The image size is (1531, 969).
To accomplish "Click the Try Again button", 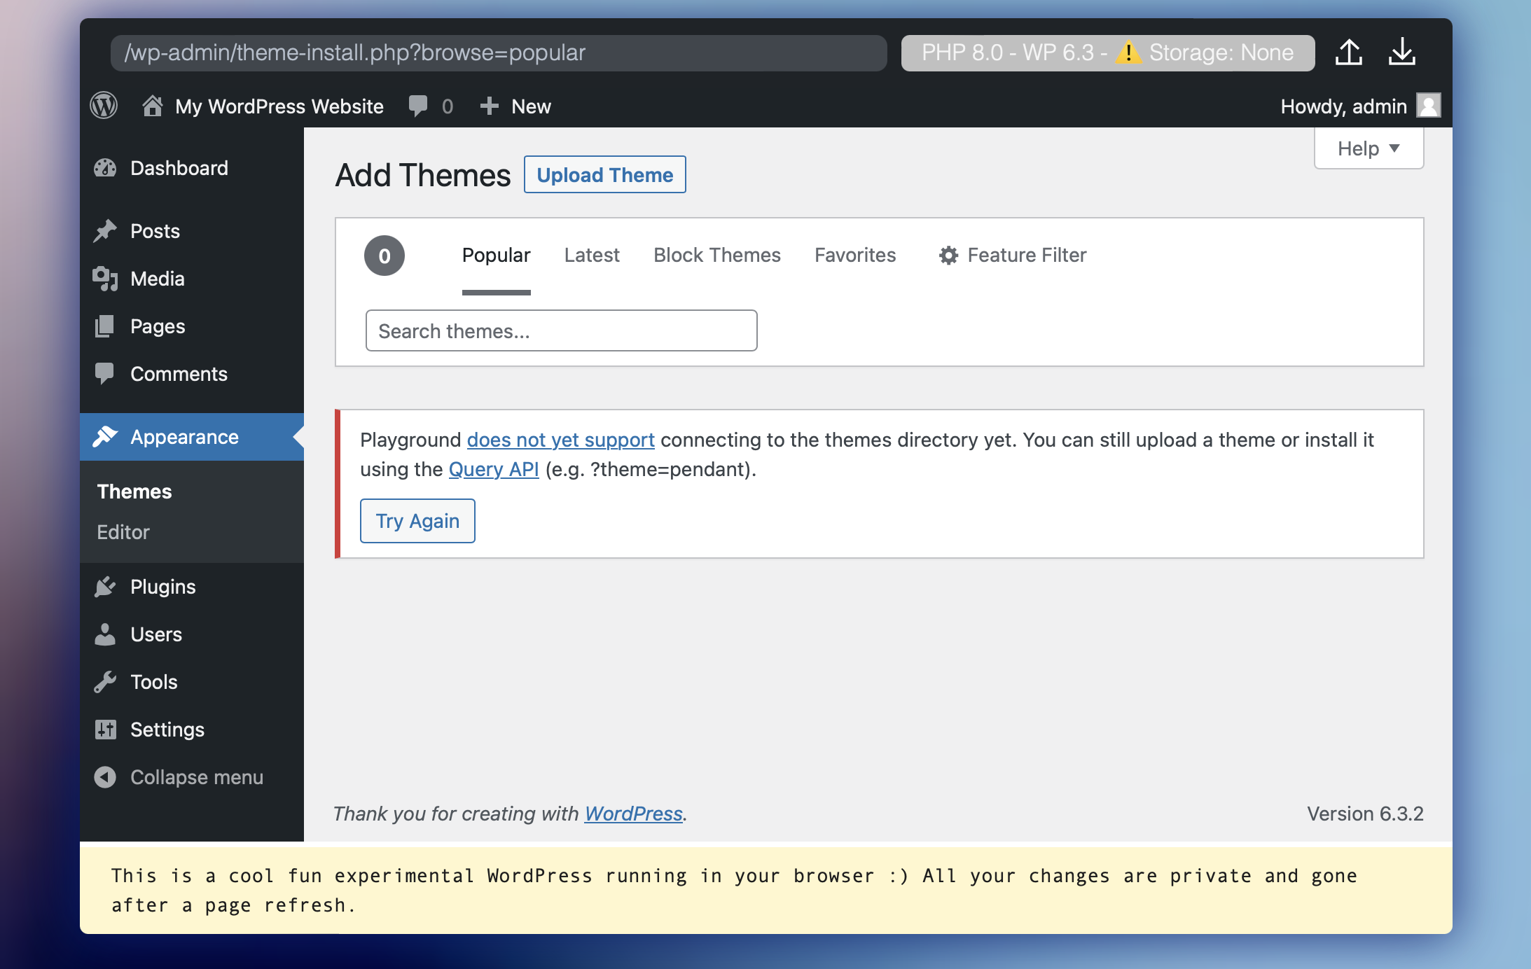I will (x=417, y=520).
